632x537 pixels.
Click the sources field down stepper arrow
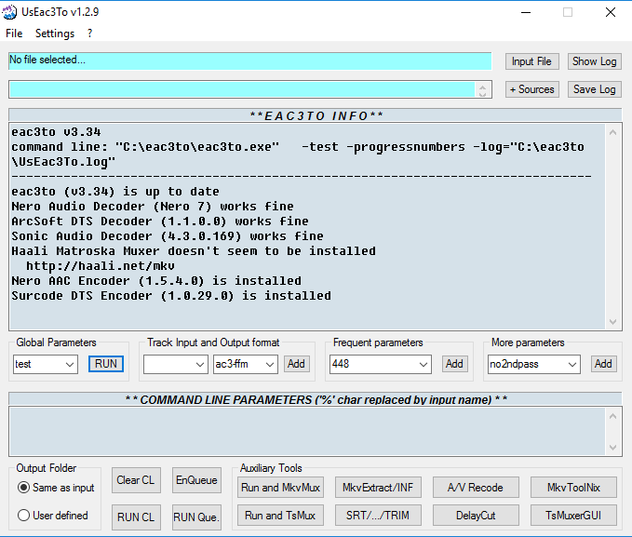click(x=482, y=93)
